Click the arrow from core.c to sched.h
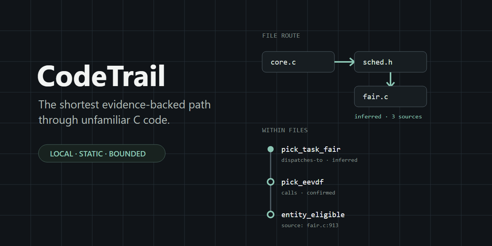492x246 pixels. click(344, 62)
